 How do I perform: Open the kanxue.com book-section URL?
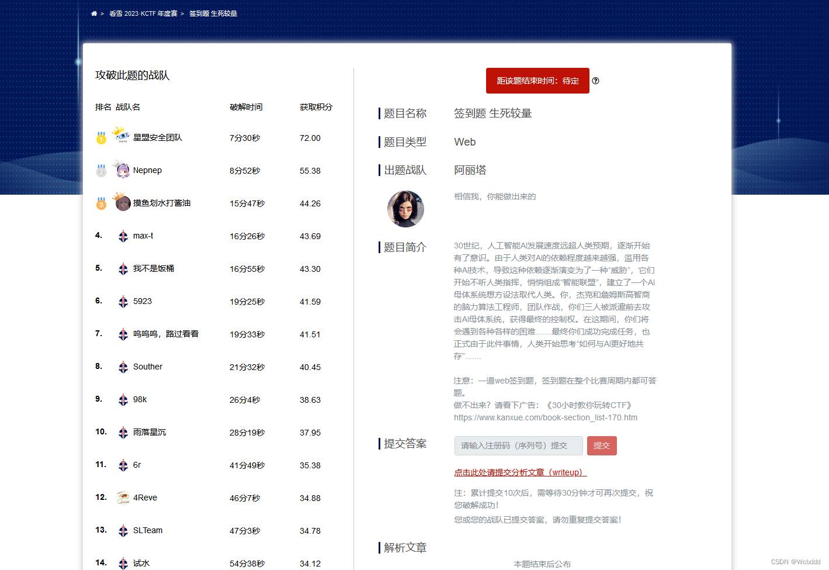coord(546,417)
